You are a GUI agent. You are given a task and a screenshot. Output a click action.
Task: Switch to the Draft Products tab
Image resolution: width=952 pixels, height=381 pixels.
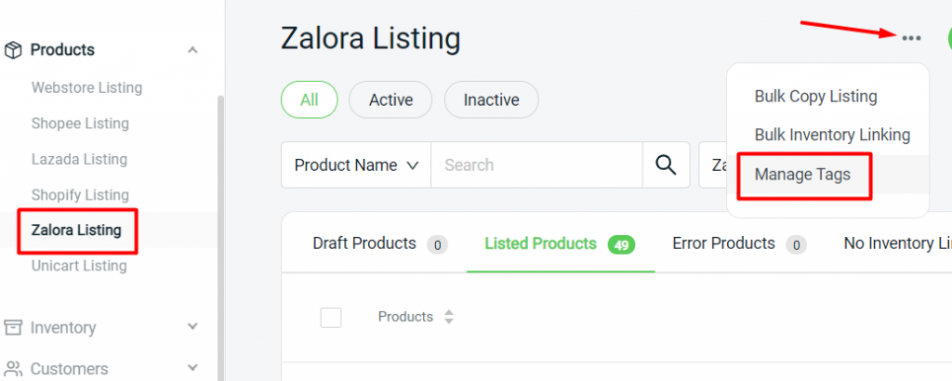(364, 243)
